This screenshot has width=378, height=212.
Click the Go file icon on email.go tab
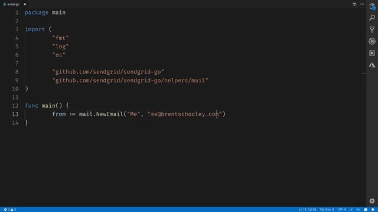pos(5,4)
